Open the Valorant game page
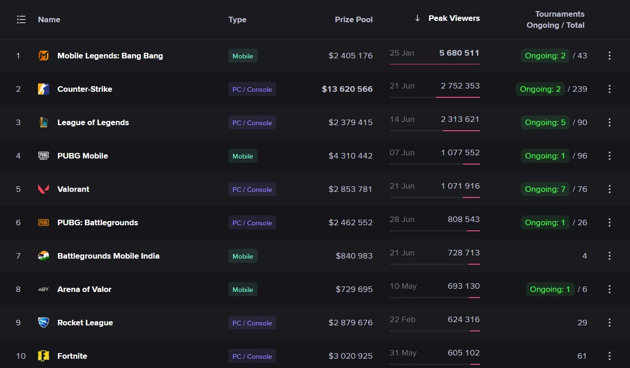The image size is (630, 368). point(73,189)
